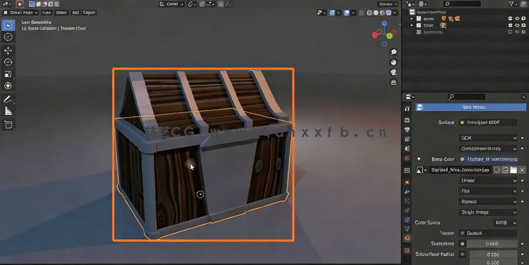This screenshot has height=265, width=529.
Task: Select the 3D Cursor tool
Action: (8, 37)
